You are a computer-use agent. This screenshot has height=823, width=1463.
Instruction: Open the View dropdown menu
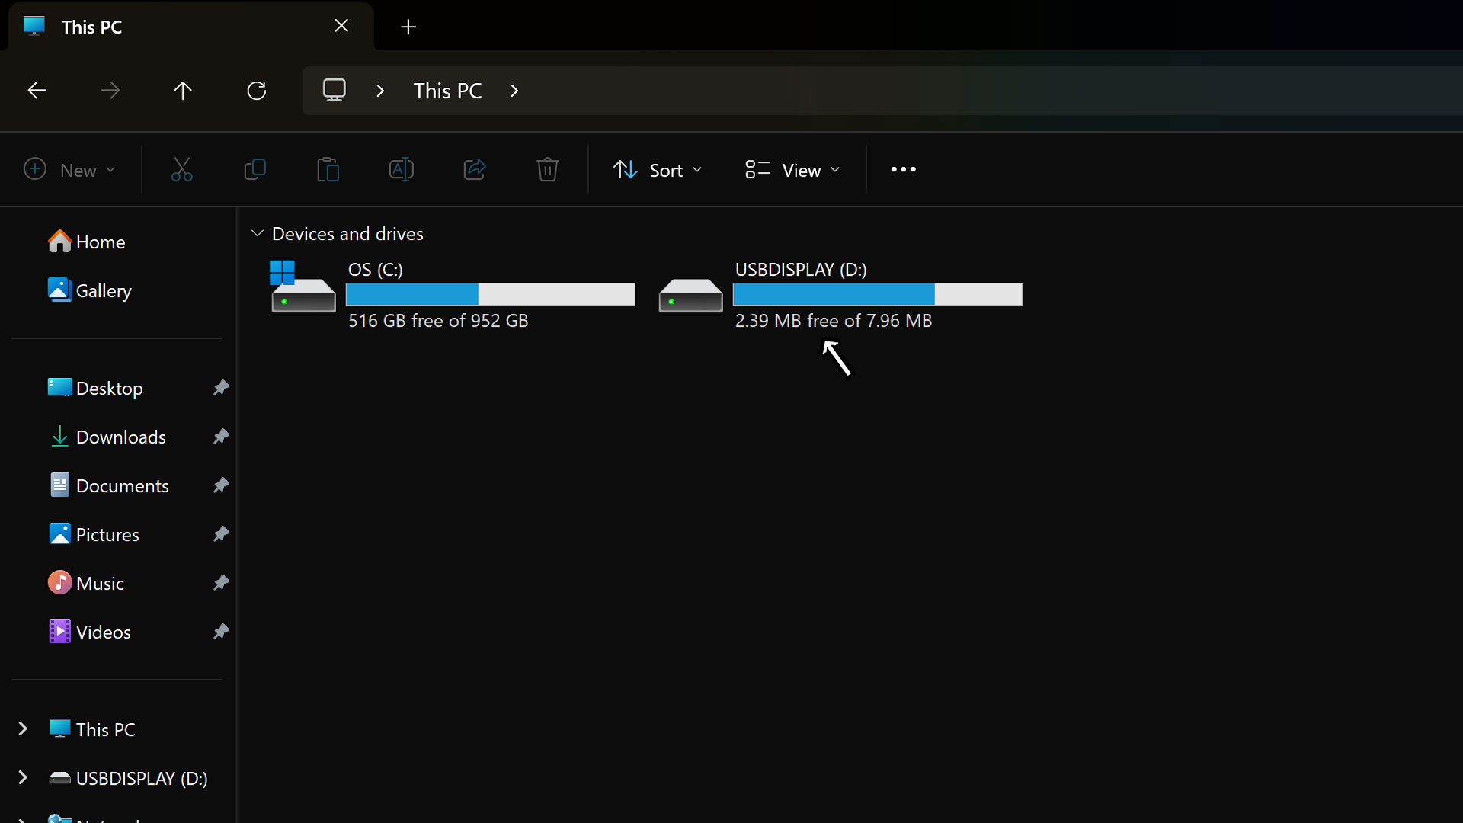[792, 170]
